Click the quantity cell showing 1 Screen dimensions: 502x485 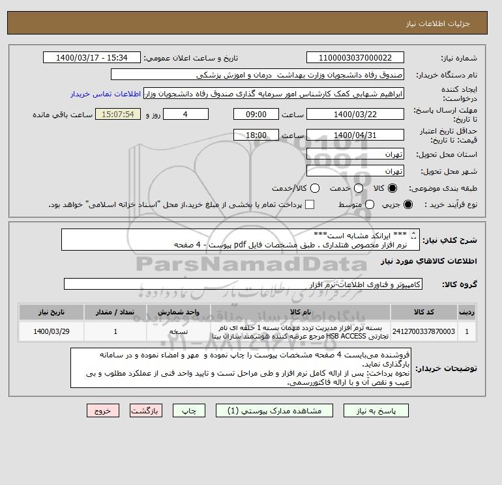(115, 331)
